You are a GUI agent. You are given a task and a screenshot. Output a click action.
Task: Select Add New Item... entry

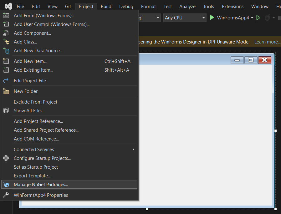[69, 61]
